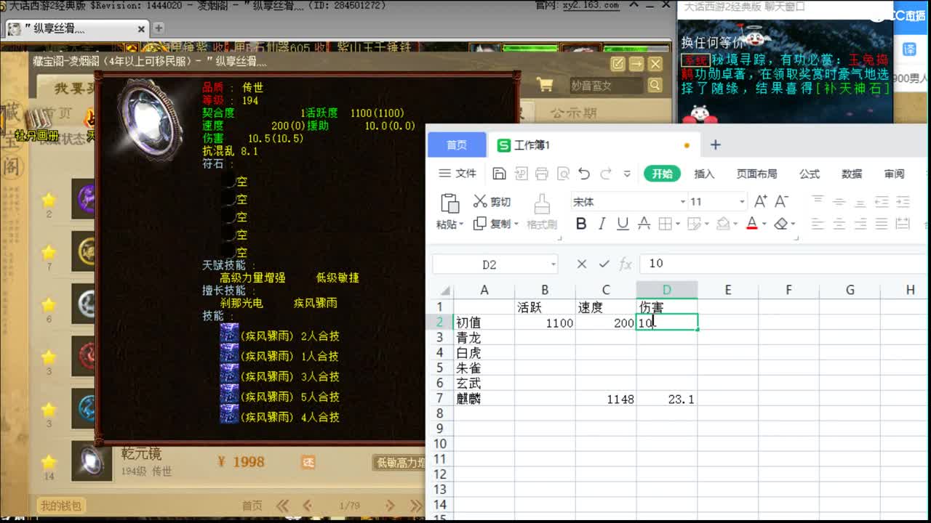931x523 pixels.
Task: Switch to the 插入 ribbon tab
Action: click(x=704, y=174)
